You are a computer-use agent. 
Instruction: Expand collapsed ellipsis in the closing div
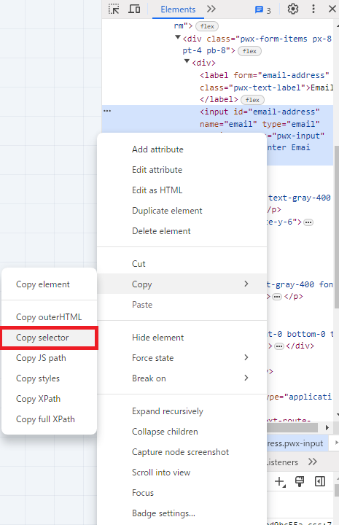click(278, 346)
